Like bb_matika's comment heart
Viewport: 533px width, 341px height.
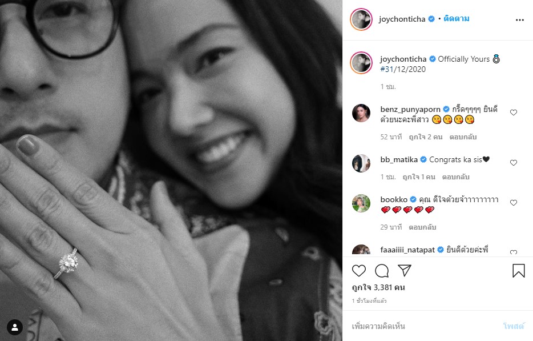click(513, 163)
